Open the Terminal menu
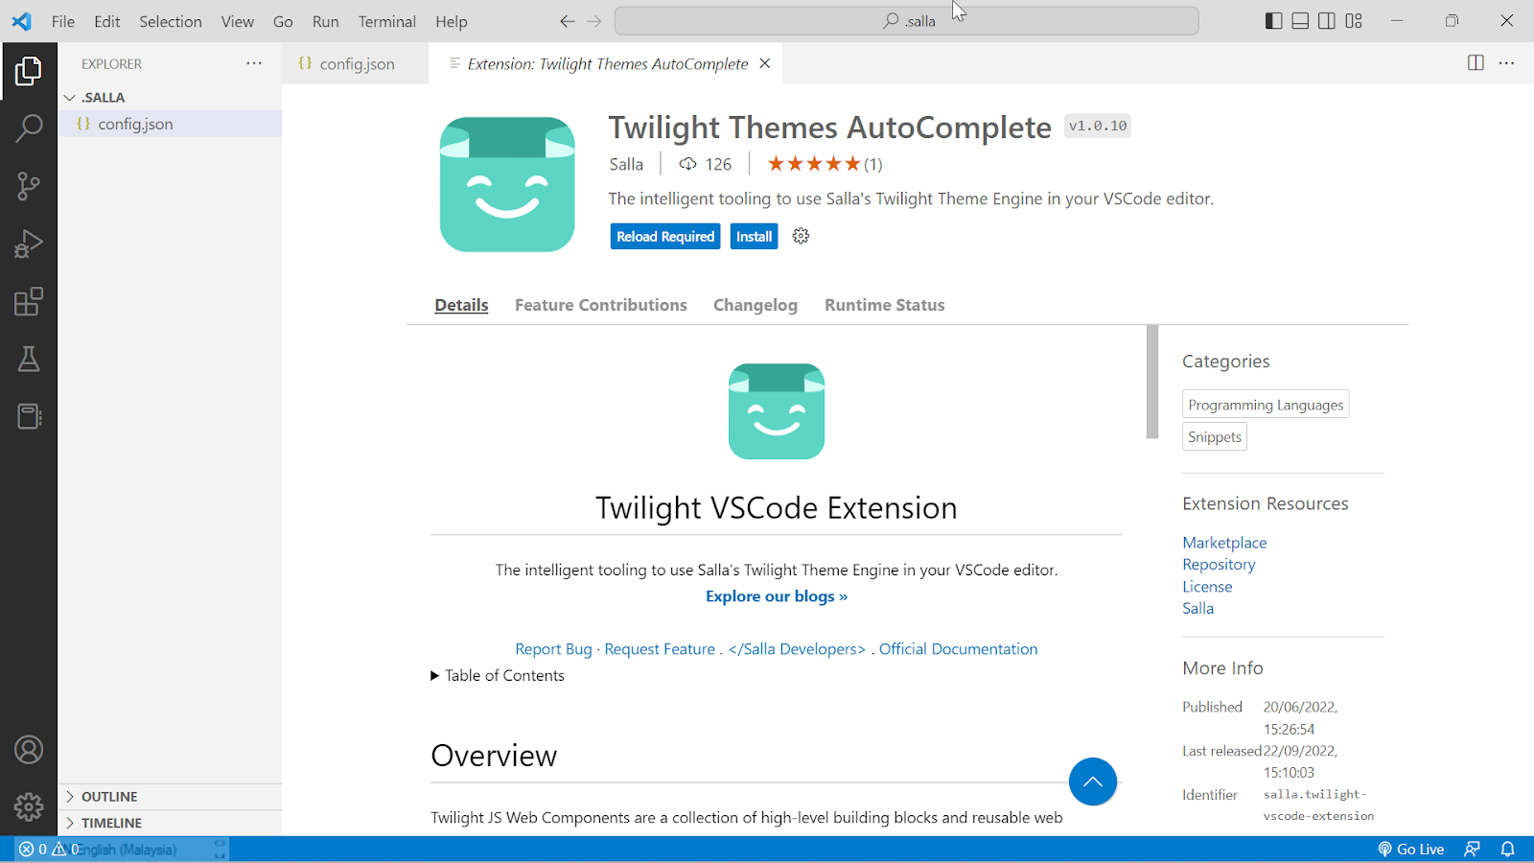The height and width of the screenshot is (863, 1534). [386, 21]
